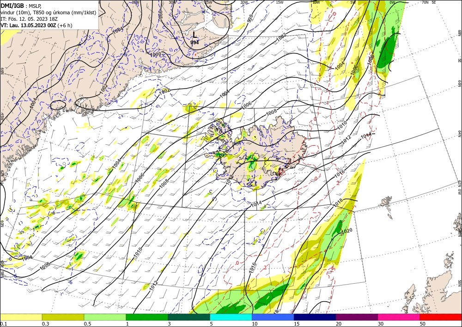Click the '70N' latitude label
Screen dimensions: 462x327
tap(425, 2)
